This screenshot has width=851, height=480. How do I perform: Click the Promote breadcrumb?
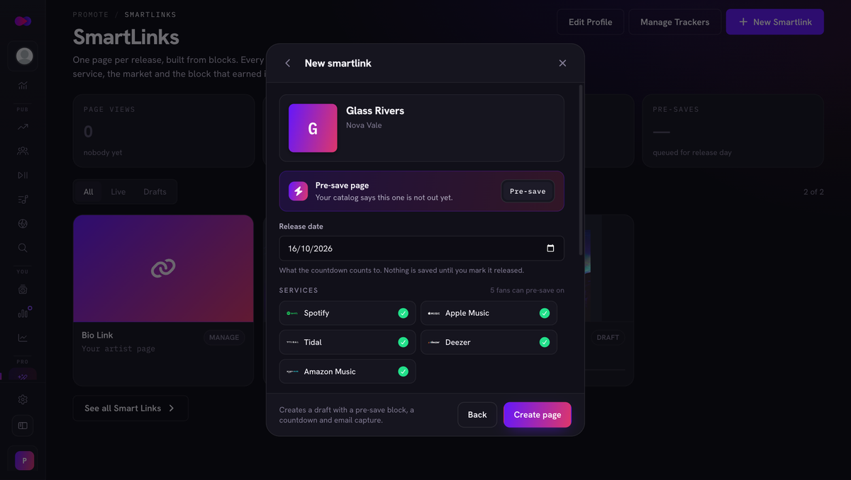tap(91, 14)
